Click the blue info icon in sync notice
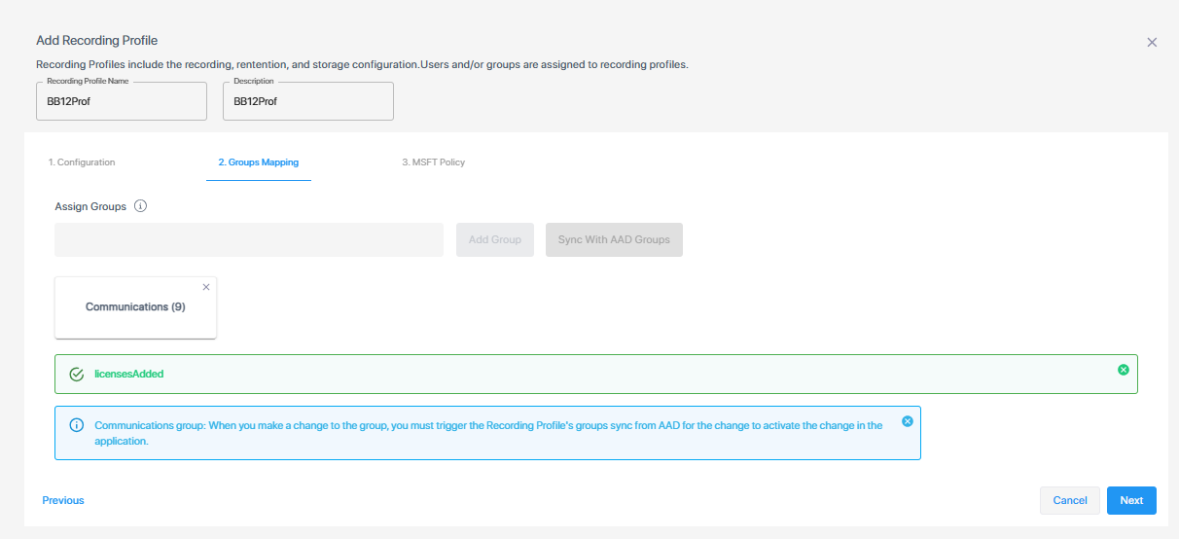1179x539 pixels. 77,425
